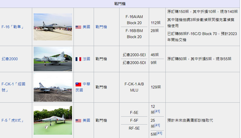Select the F-CK-1 A/B MLU cell

(x=134, y=87)
